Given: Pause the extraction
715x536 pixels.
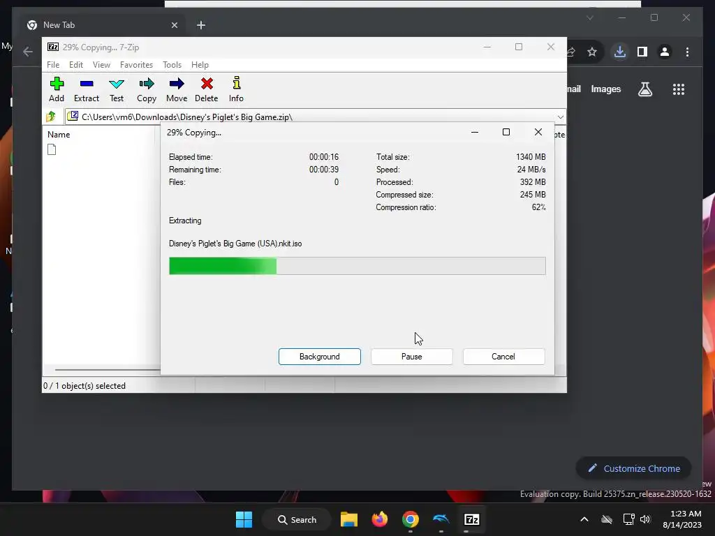Looking at the screenshot, I should point(412,357).
